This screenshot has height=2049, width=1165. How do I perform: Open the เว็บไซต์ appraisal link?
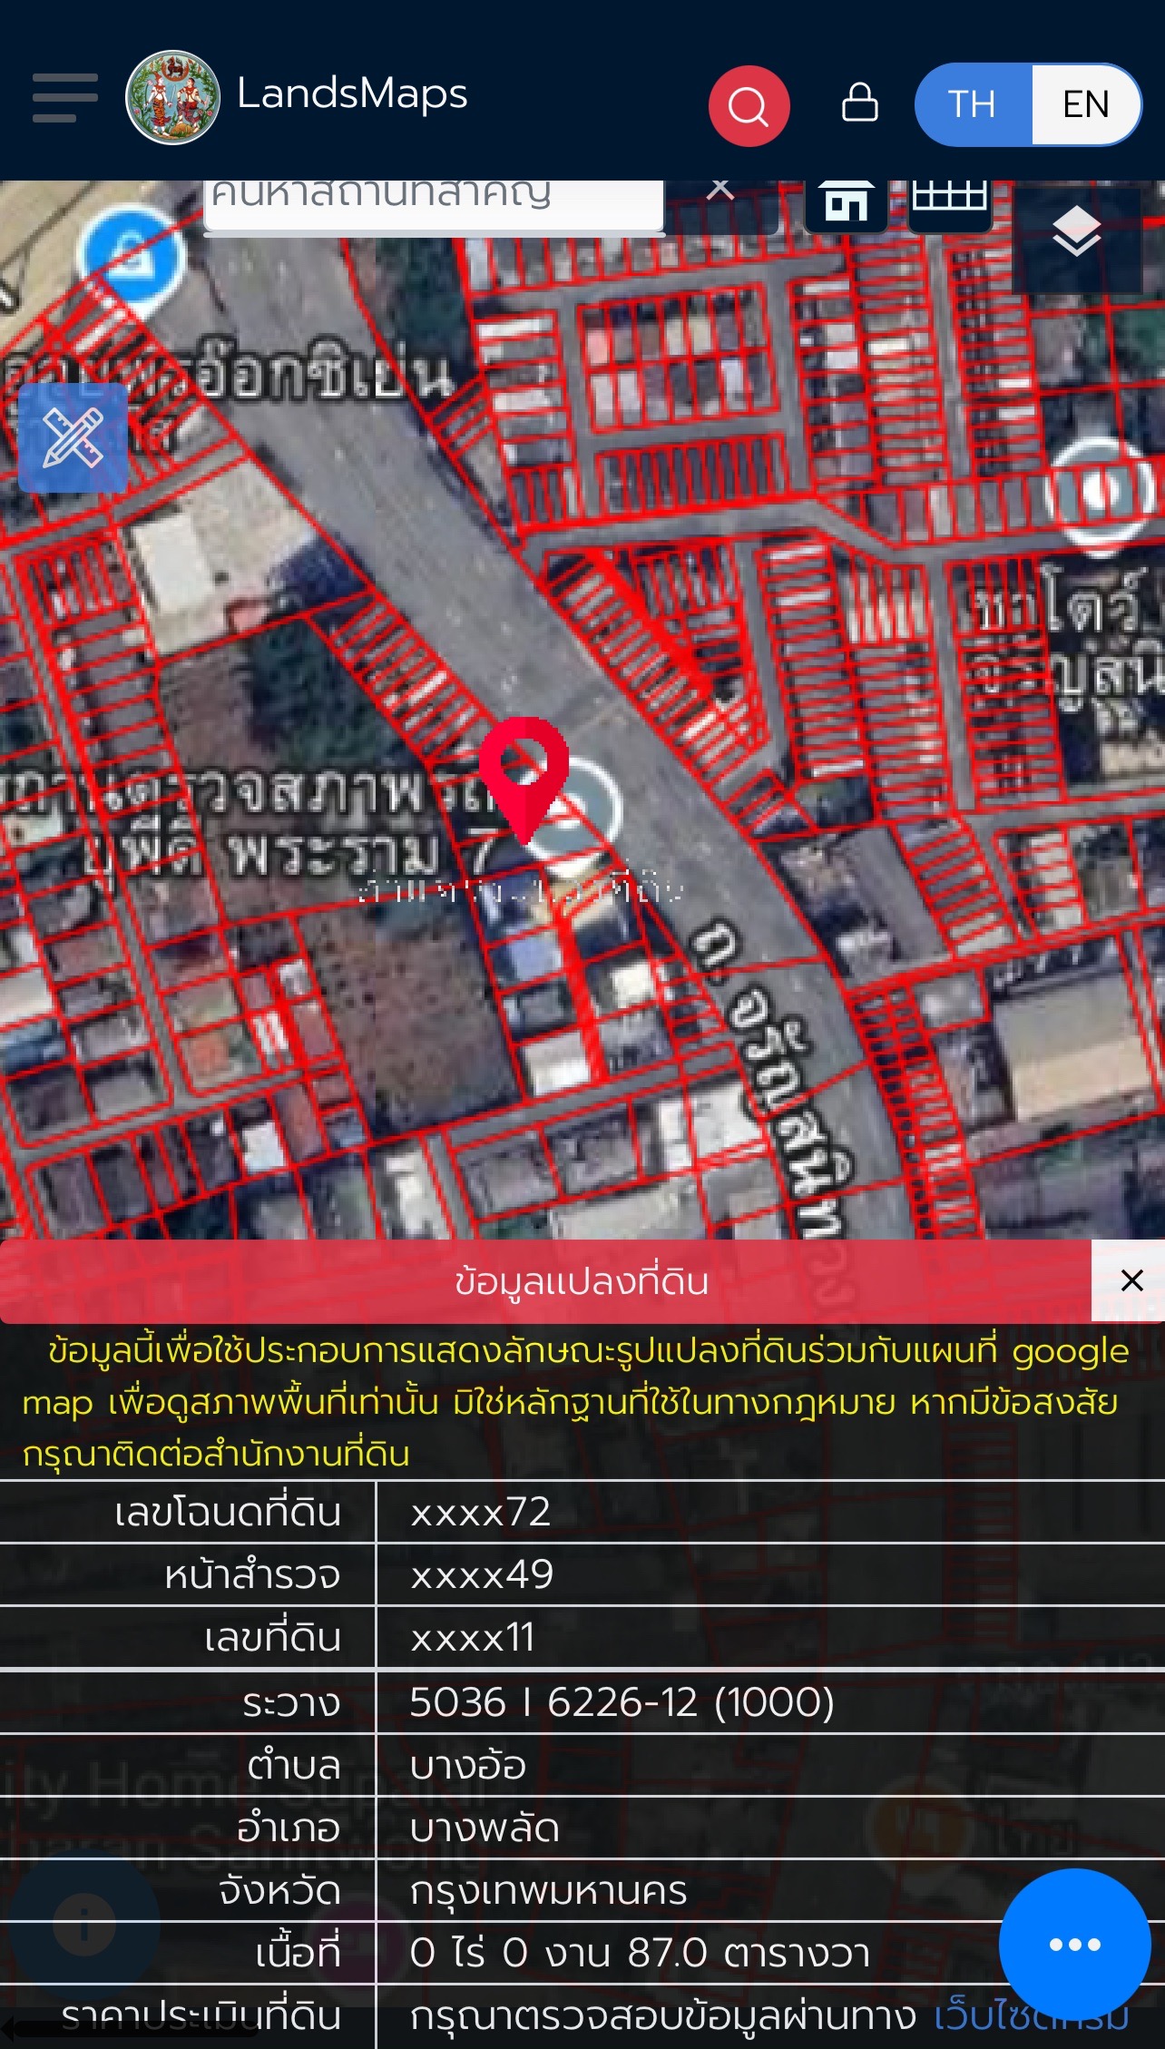click(x=1031, y=2015)
